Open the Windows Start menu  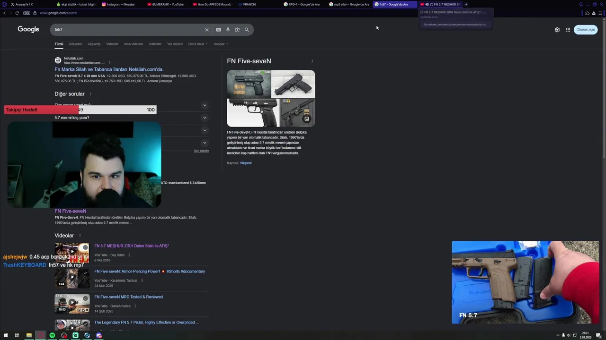tap(6, 335)
